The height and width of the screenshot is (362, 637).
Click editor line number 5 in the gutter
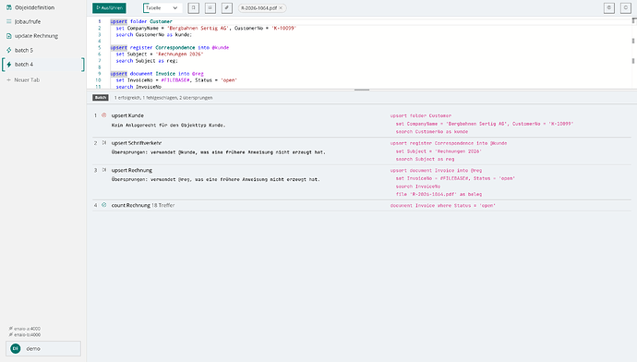[x=99, y=47]
